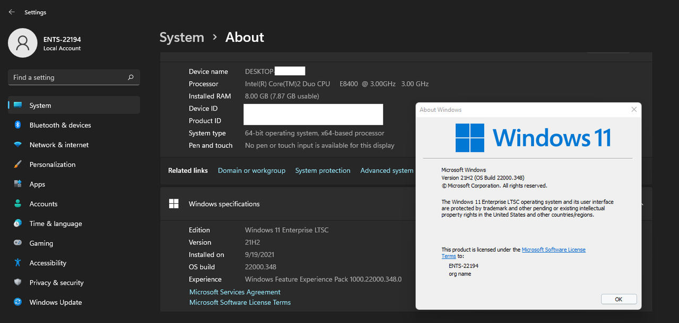The height and width of the screenshot is (323, 679).
Task: Open Windows Update page
Action: [x=74, y=302]
